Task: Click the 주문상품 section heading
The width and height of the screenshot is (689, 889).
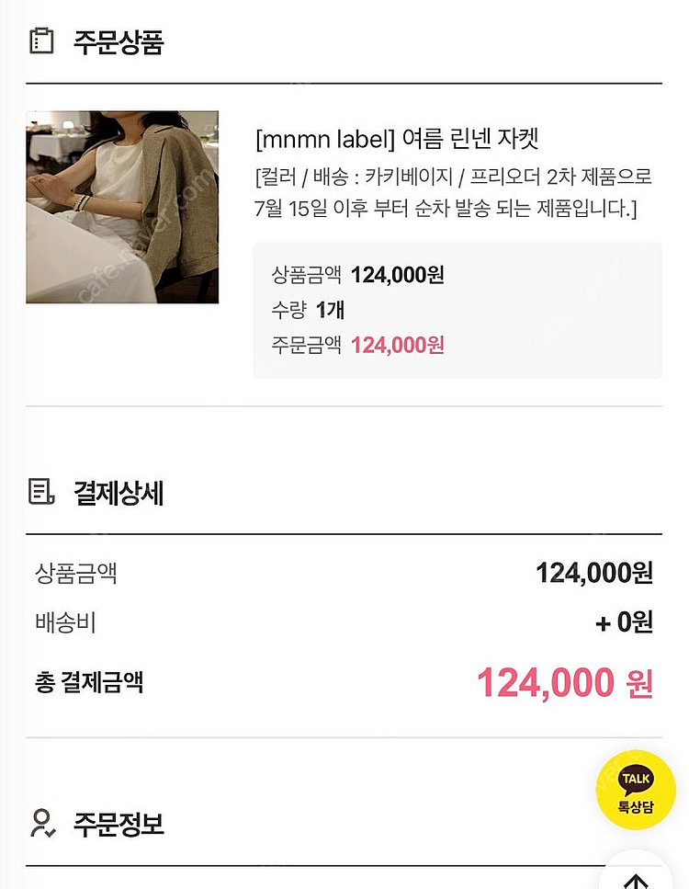Action: pos(118,42)
